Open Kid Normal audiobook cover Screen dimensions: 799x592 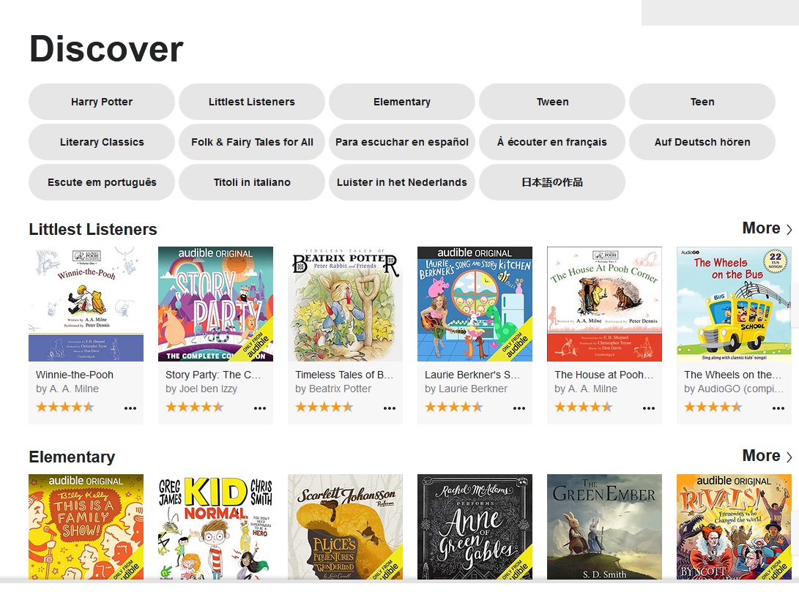coord(215,527)
